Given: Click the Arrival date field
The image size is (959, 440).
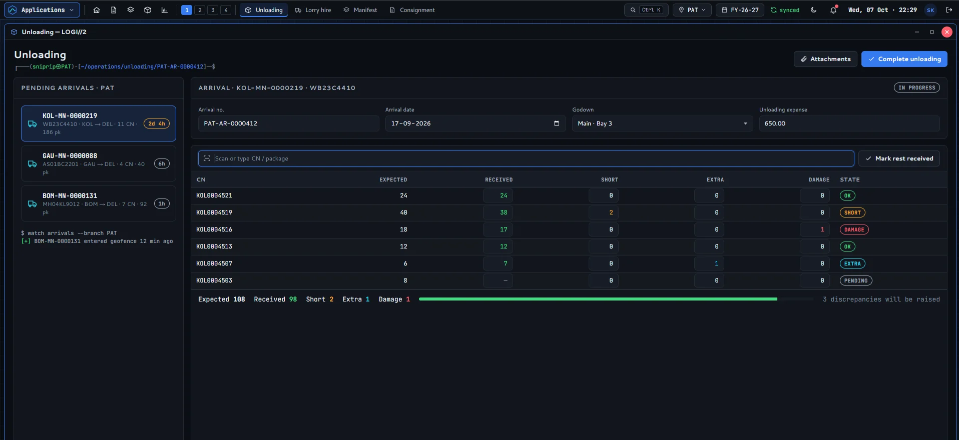Looking at the screenshot, I should click(475, 123).
